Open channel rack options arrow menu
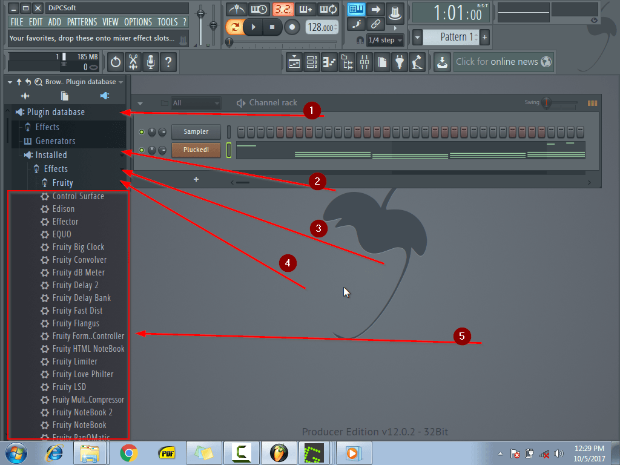Viewport: 620px width, 465px height. 140,104
